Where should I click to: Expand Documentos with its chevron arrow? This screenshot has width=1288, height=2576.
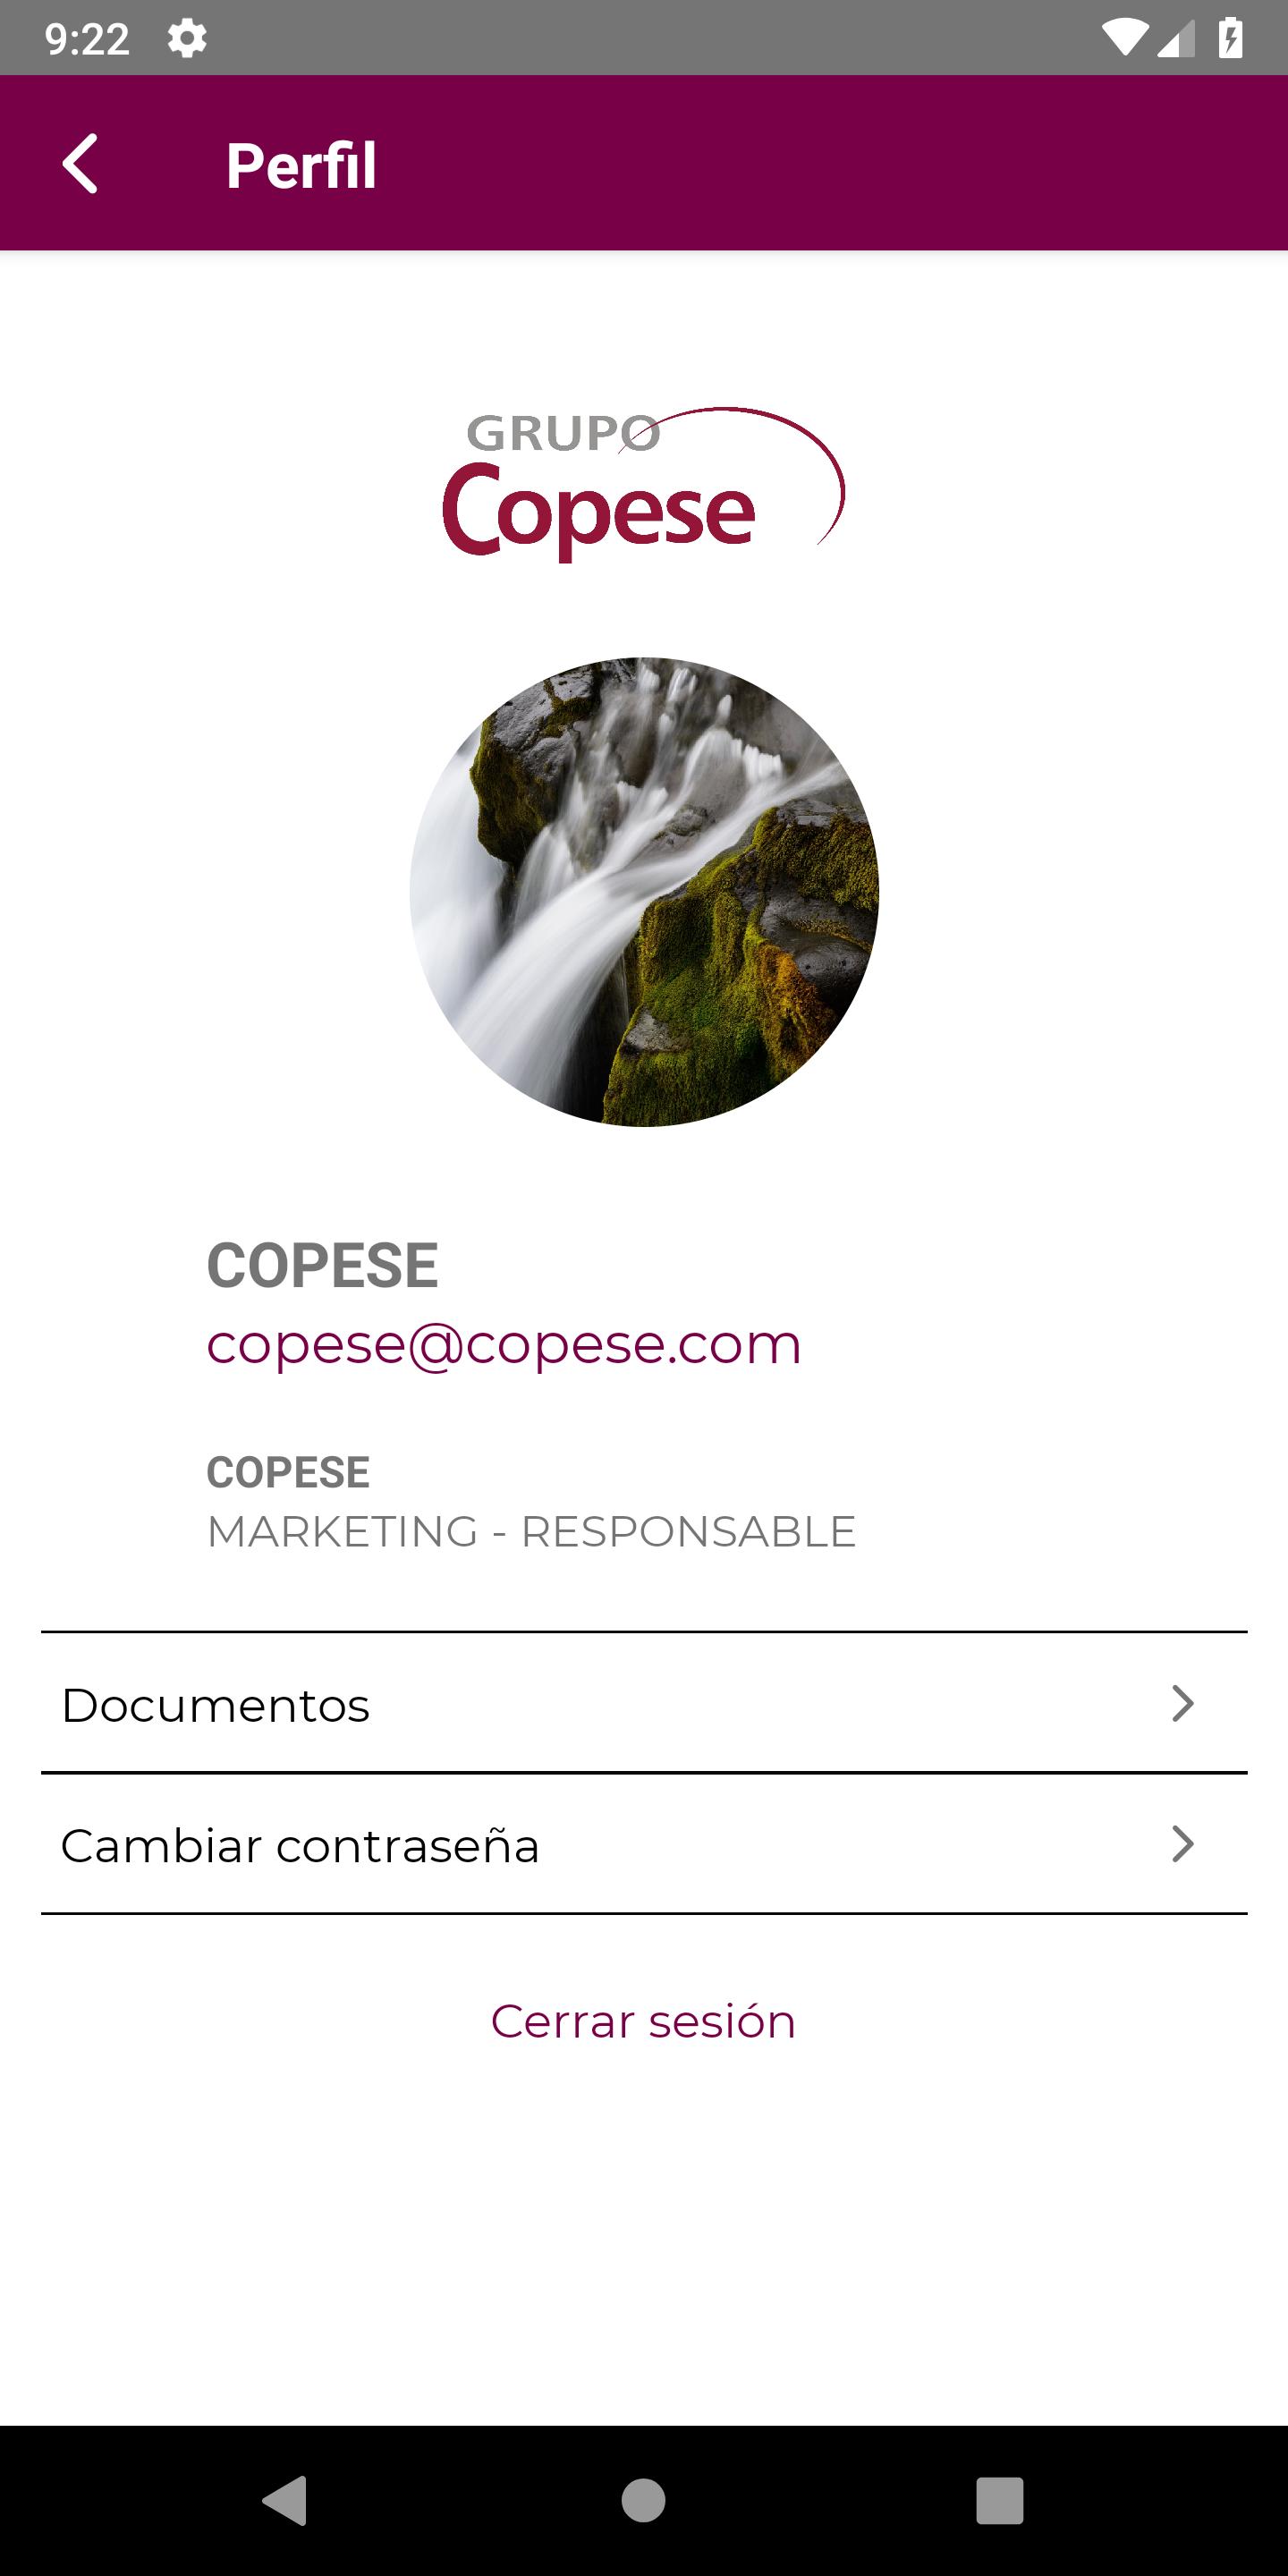1183,1703
